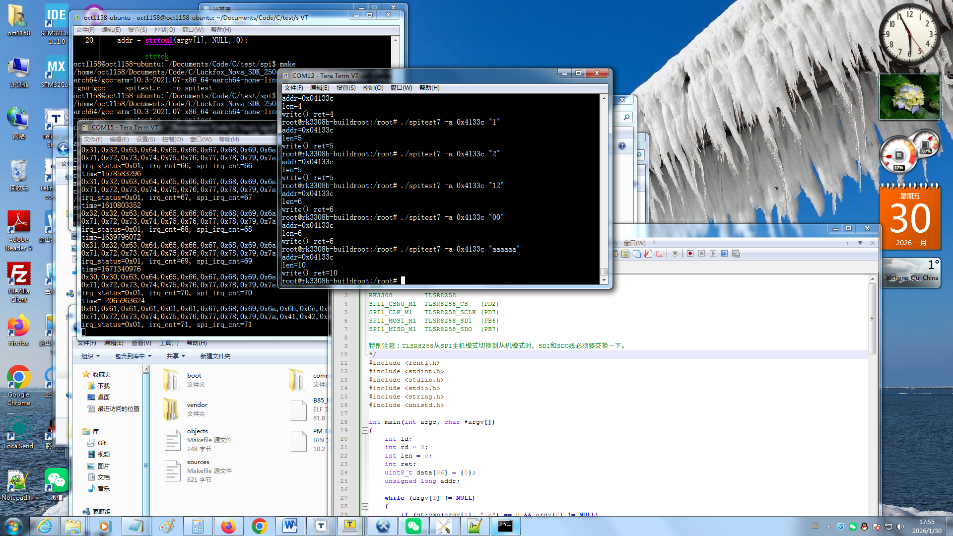Click the macro playback icon
This screenshot has width=953, height=536.
[x=713, y=254]
